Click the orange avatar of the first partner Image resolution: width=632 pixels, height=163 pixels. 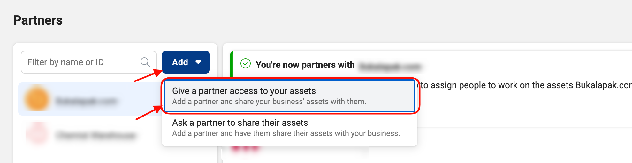[37, 99]
